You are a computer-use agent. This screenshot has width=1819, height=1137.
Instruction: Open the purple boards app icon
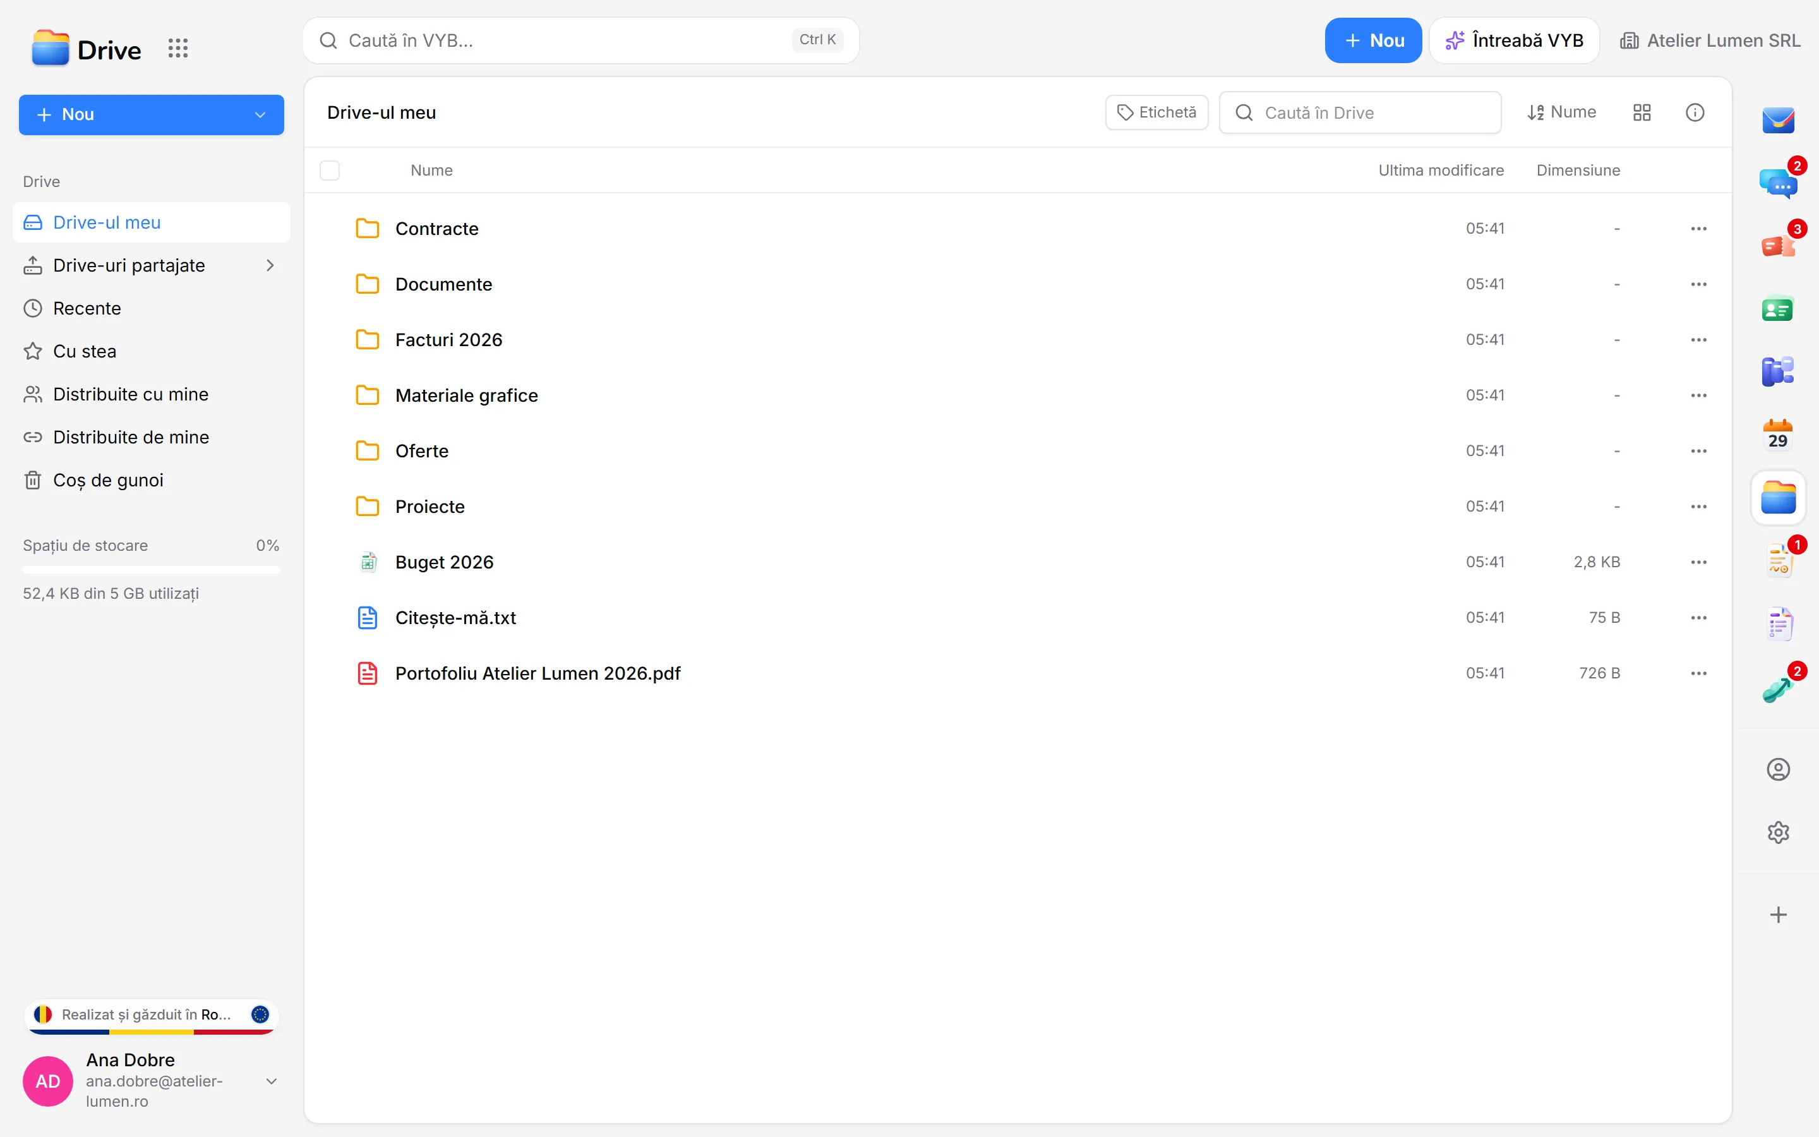1778,371
